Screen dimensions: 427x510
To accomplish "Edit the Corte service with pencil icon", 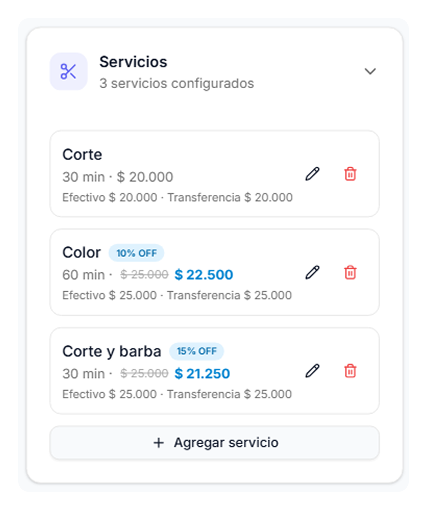I will [312, 174].
